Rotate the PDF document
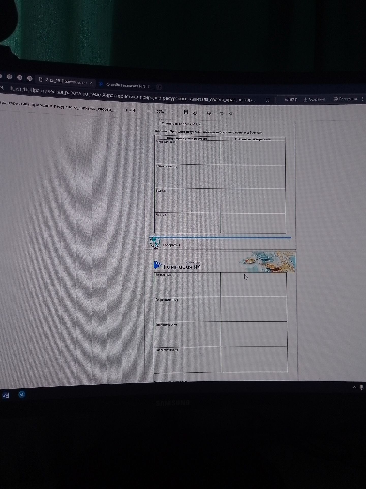 195,113
